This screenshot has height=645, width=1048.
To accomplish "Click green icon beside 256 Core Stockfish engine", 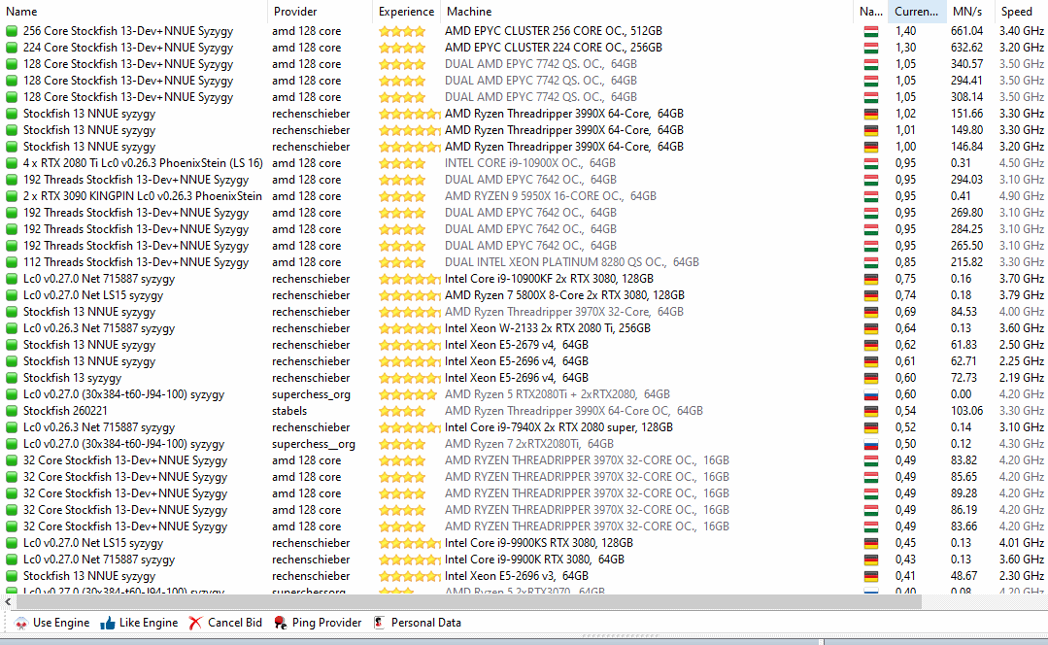I will pos(12,31).
